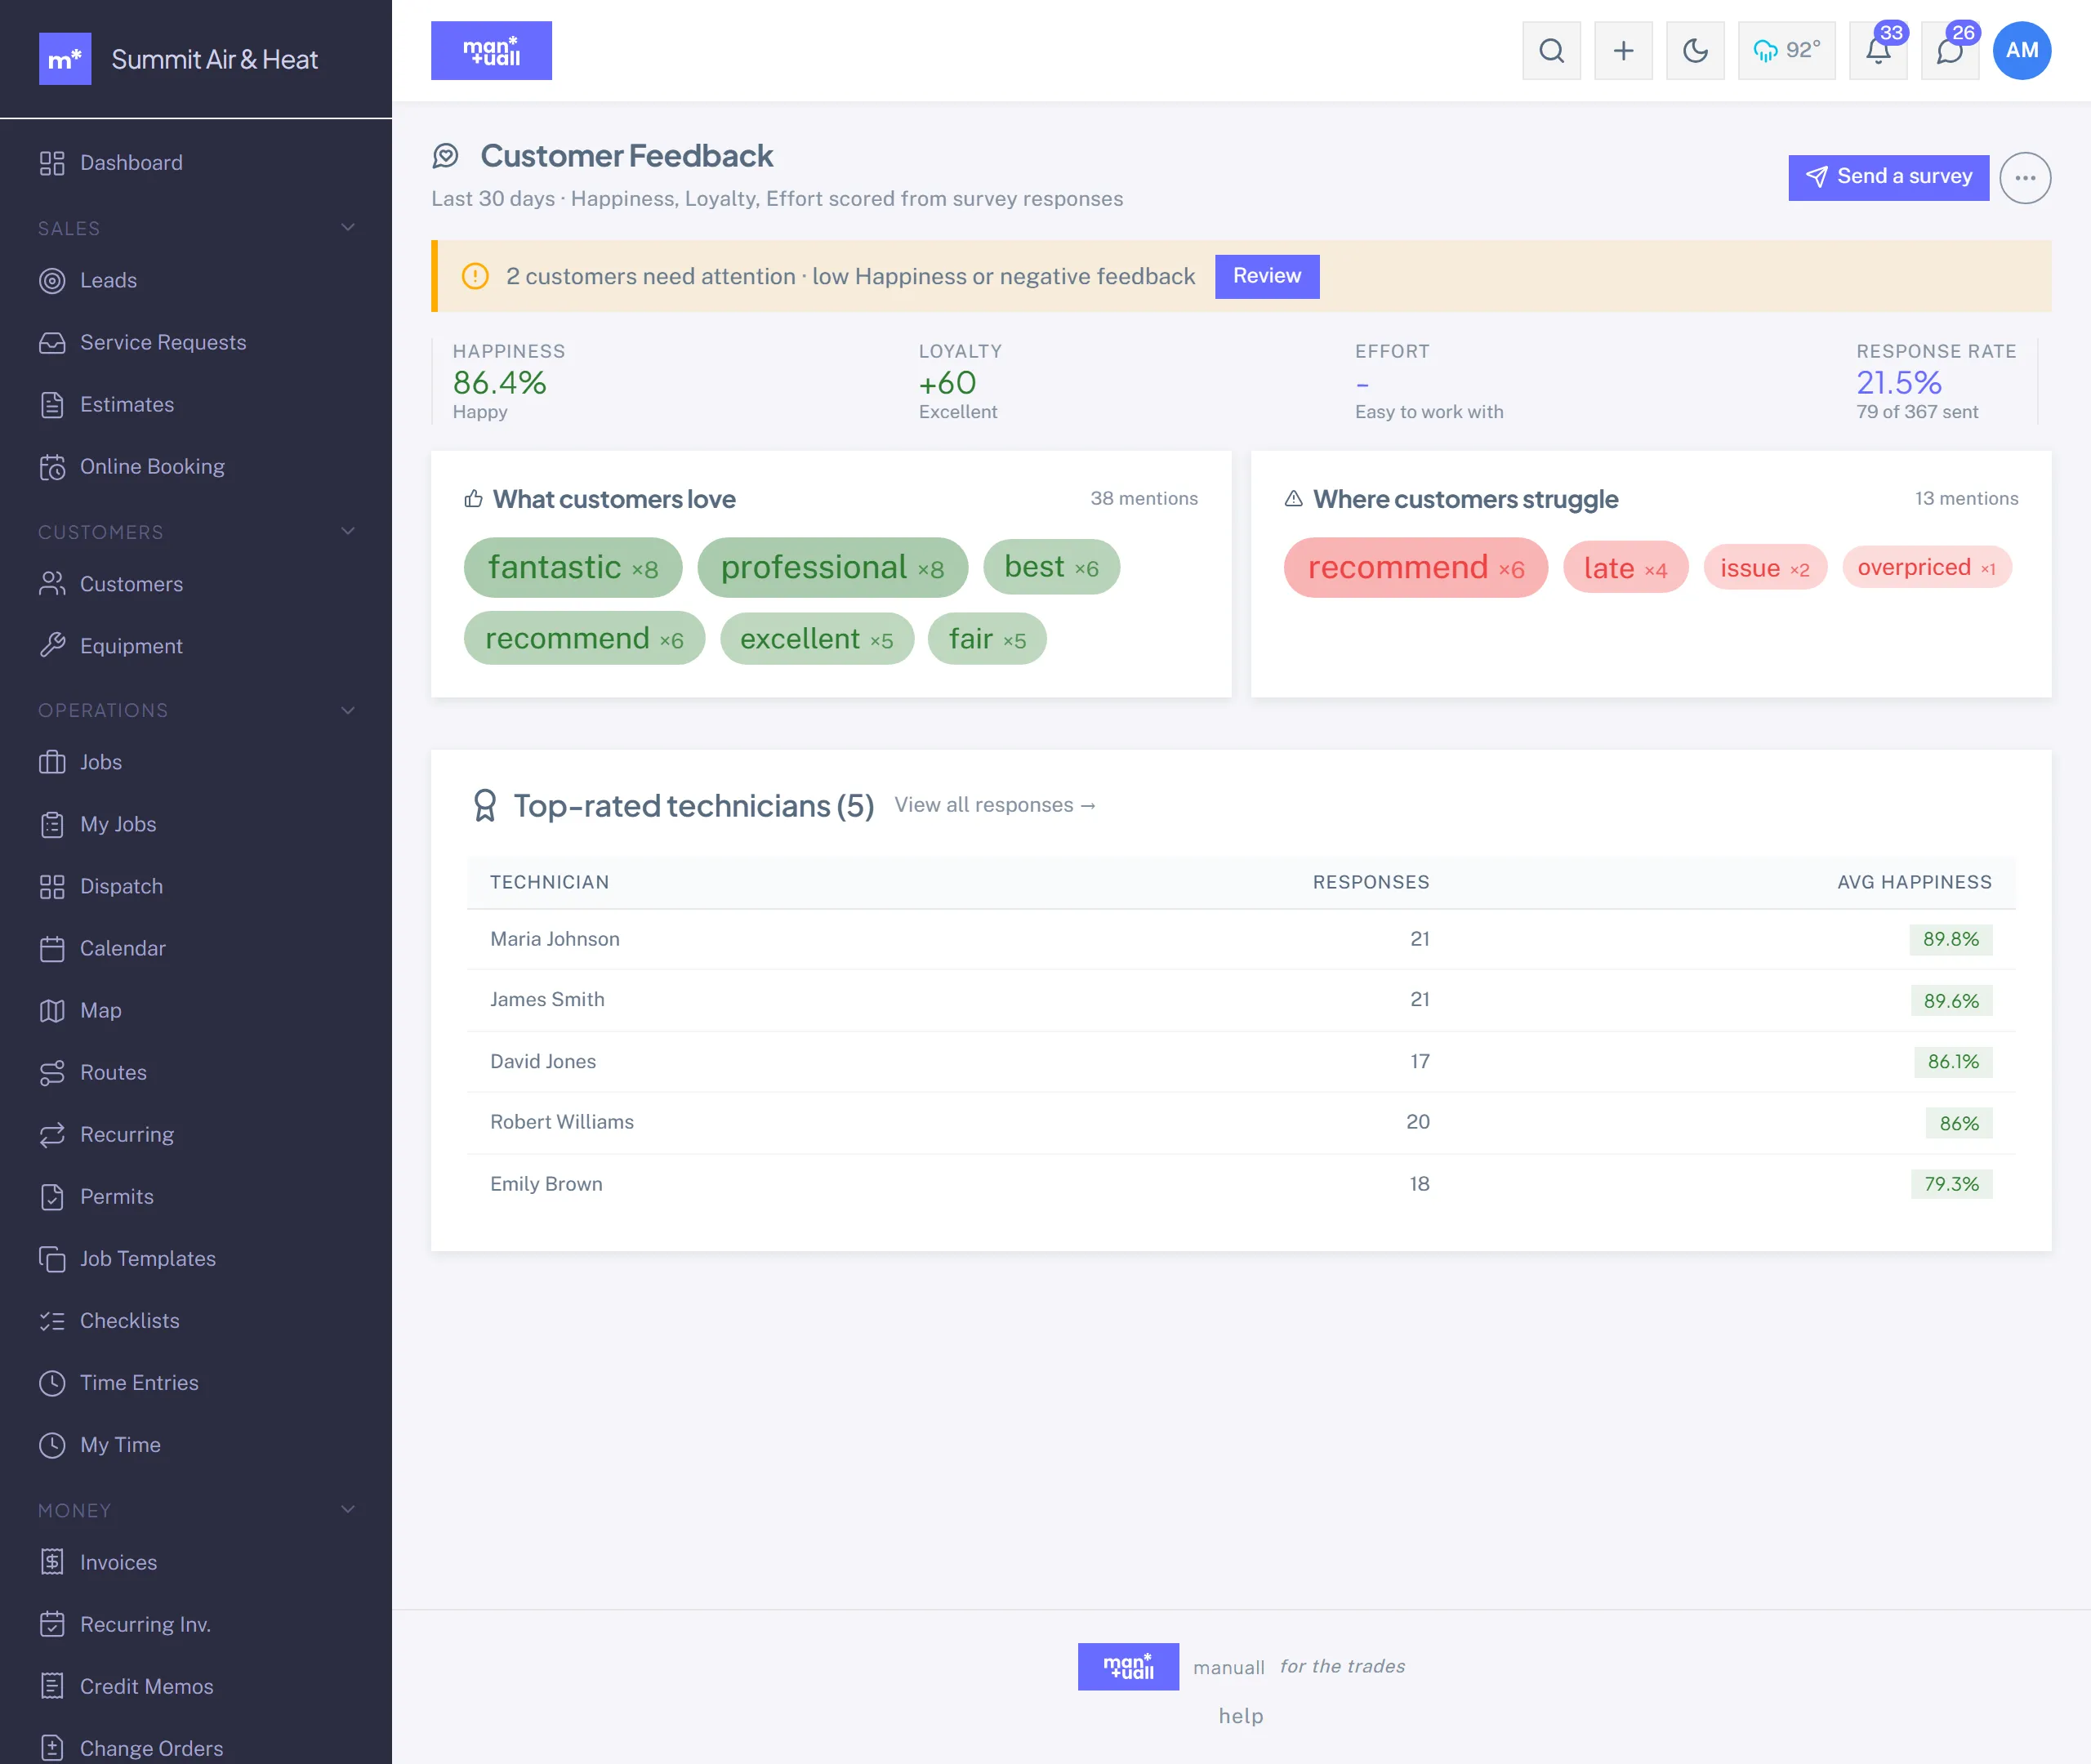Click the Calendar icon in sidebar
This screenshot has width=2091, height=1764.
tap(52, 949)
